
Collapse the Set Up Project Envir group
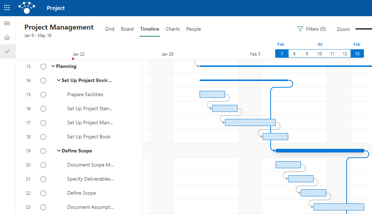(59, 80)
